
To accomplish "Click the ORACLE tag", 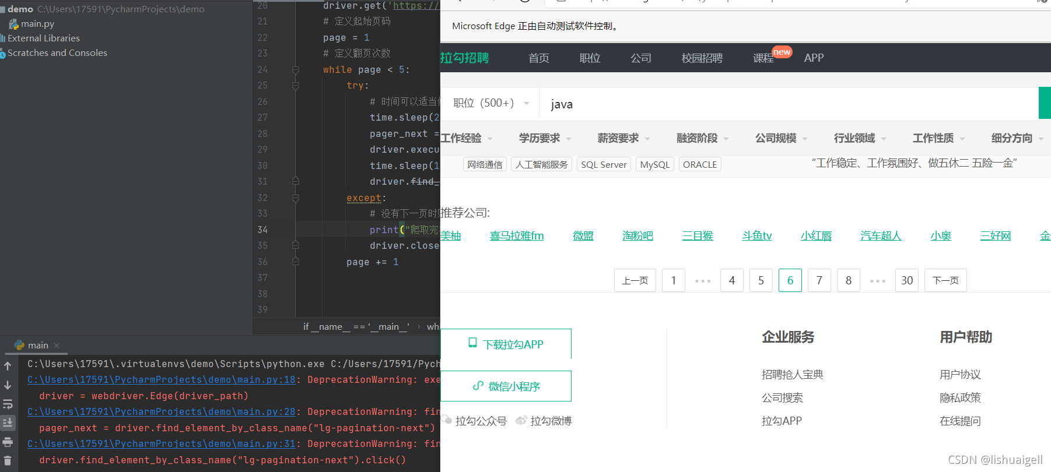I will (700, 164).
